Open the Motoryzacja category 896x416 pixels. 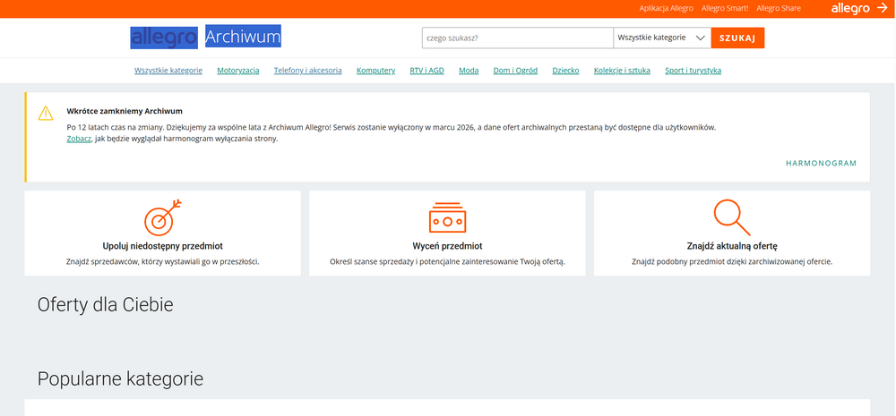click(237, 71)
